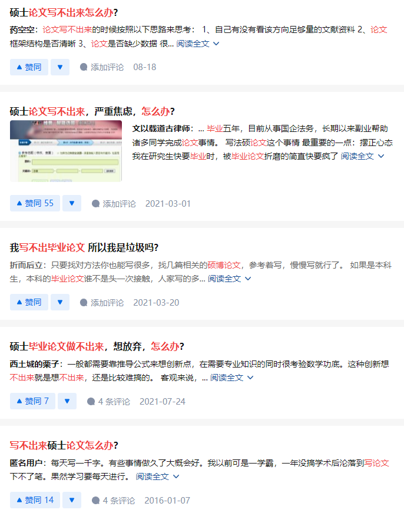Open question 写不出来硕士论文怎么办?

click(64, 445)
